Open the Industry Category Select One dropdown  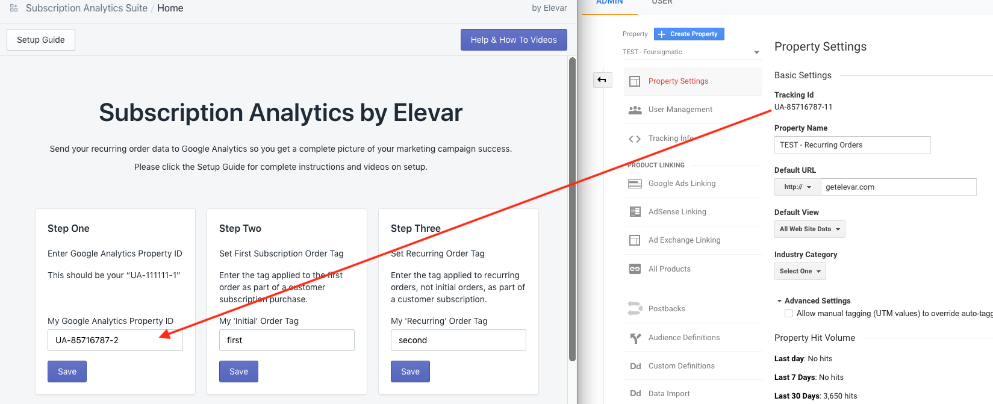coord(800,271)
